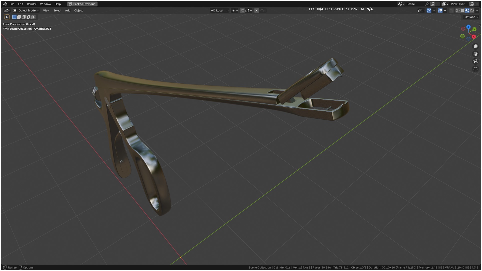Open the view layer browse icon
The width and height of the screenshot is (482, 271).
(445, 4)
